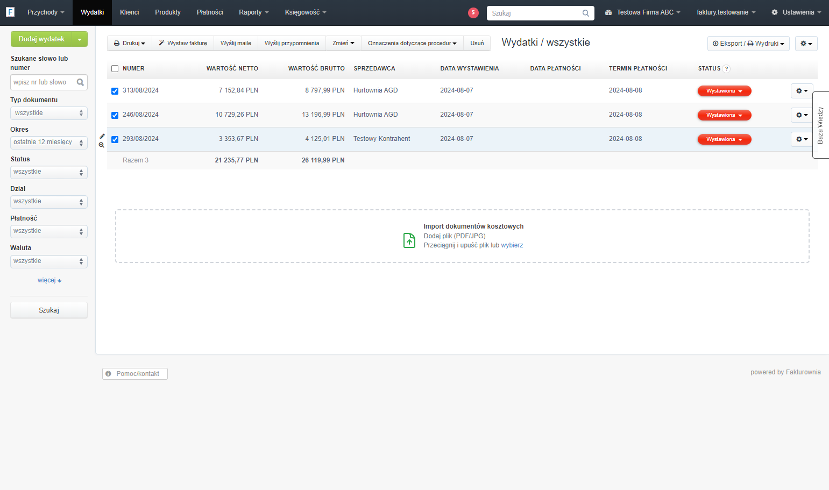
Task: Open gear menu for invoice 293/08/2024
Action: click(x=802, y=139)
